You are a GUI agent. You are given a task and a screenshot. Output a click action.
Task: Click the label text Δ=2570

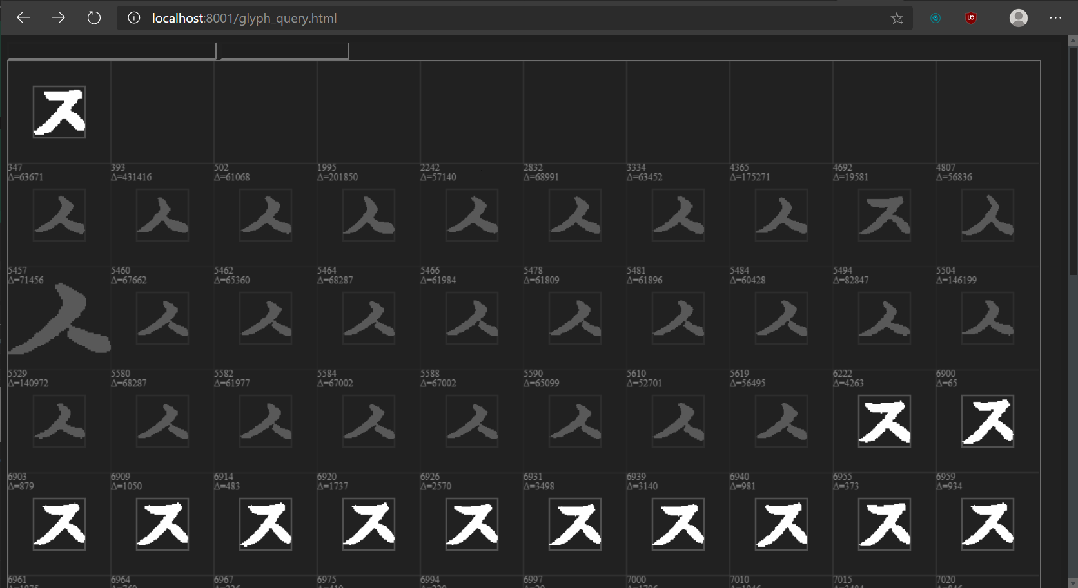point(436,486)
